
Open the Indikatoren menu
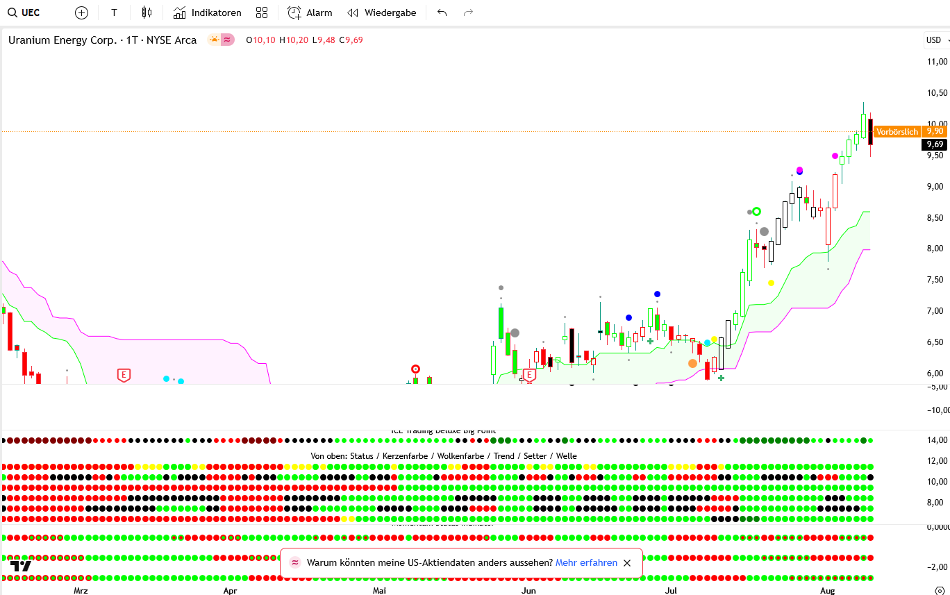pos(207,12)
